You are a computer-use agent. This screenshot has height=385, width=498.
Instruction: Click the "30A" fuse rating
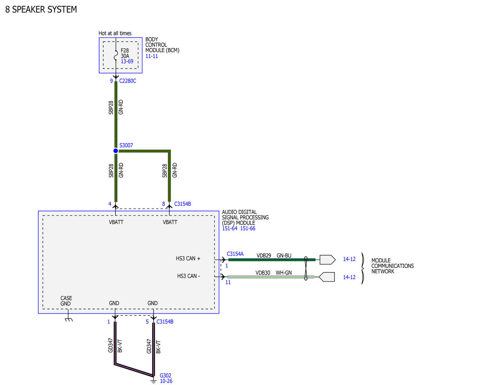[125, 56]
